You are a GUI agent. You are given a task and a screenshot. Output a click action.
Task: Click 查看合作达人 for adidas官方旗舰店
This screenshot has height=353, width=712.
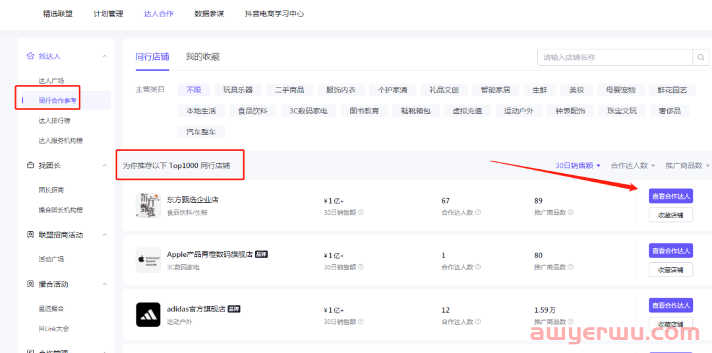point(670,306)
